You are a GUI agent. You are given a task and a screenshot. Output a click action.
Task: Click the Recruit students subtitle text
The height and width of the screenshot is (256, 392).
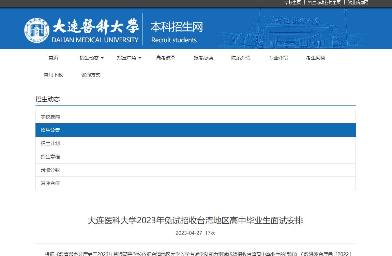click(174, 40)
